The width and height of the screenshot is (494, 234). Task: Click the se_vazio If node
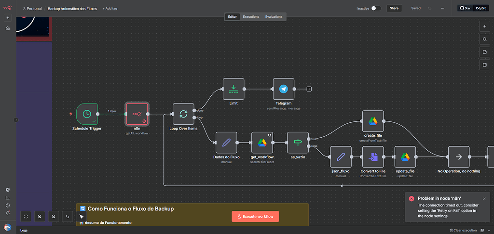pyautogui.click(x=298, y=142)
